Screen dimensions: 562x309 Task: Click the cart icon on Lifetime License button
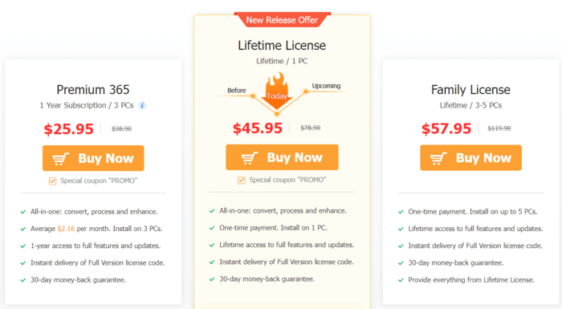click(x=250, y=158)
